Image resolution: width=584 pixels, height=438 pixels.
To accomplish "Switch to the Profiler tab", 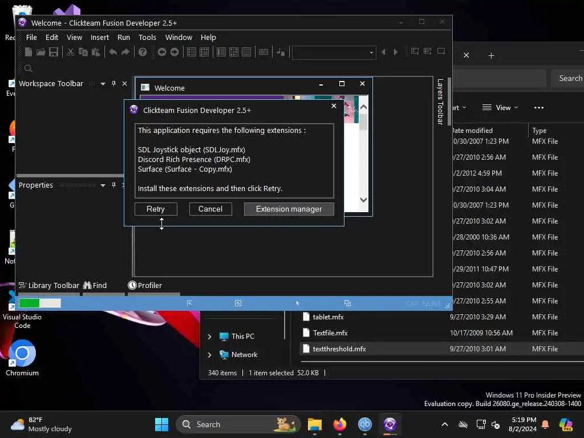I will pyautogui.click(x=145, y=285).
